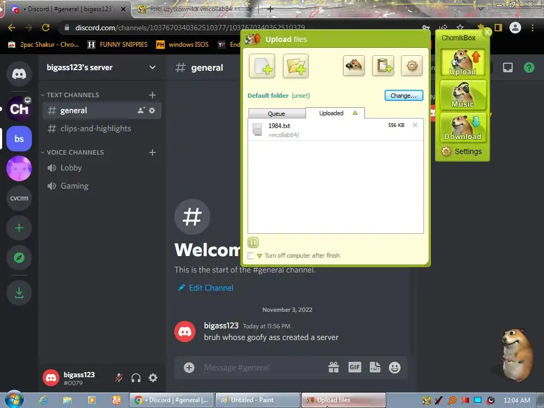The width and height of the screenshot is (544, 408).
Task: Click the ChomikBox Upload hamster button
Action: click(x=463, y=63)
